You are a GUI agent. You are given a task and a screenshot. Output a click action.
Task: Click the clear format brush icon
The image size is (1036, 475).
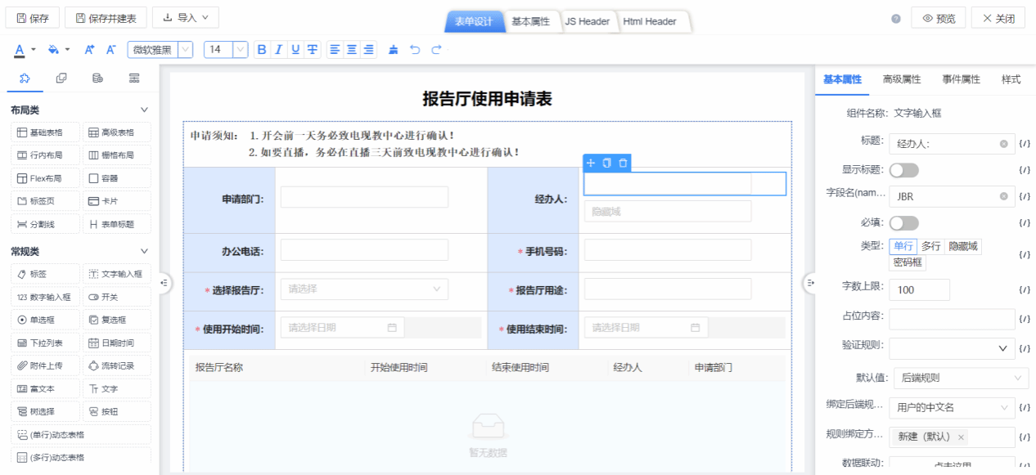[x=394, y=50]
